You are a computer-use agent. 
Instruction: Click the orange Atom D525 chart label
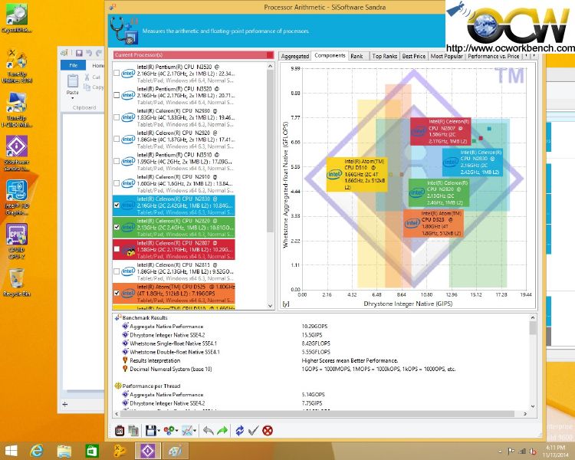coord(433,223)
